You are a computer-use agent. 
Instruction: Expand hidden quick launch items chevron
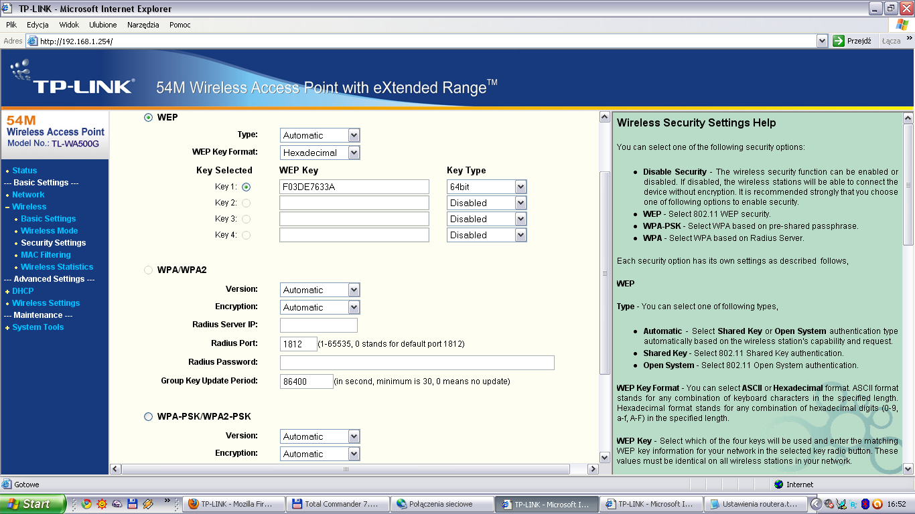167,500
